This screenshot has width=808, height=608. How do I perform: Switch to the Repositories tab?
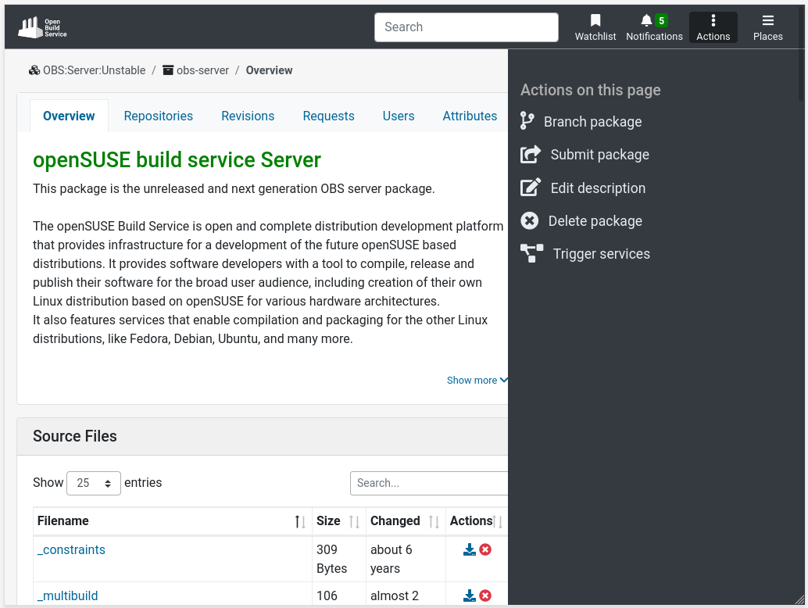click(x=158, y=116)
